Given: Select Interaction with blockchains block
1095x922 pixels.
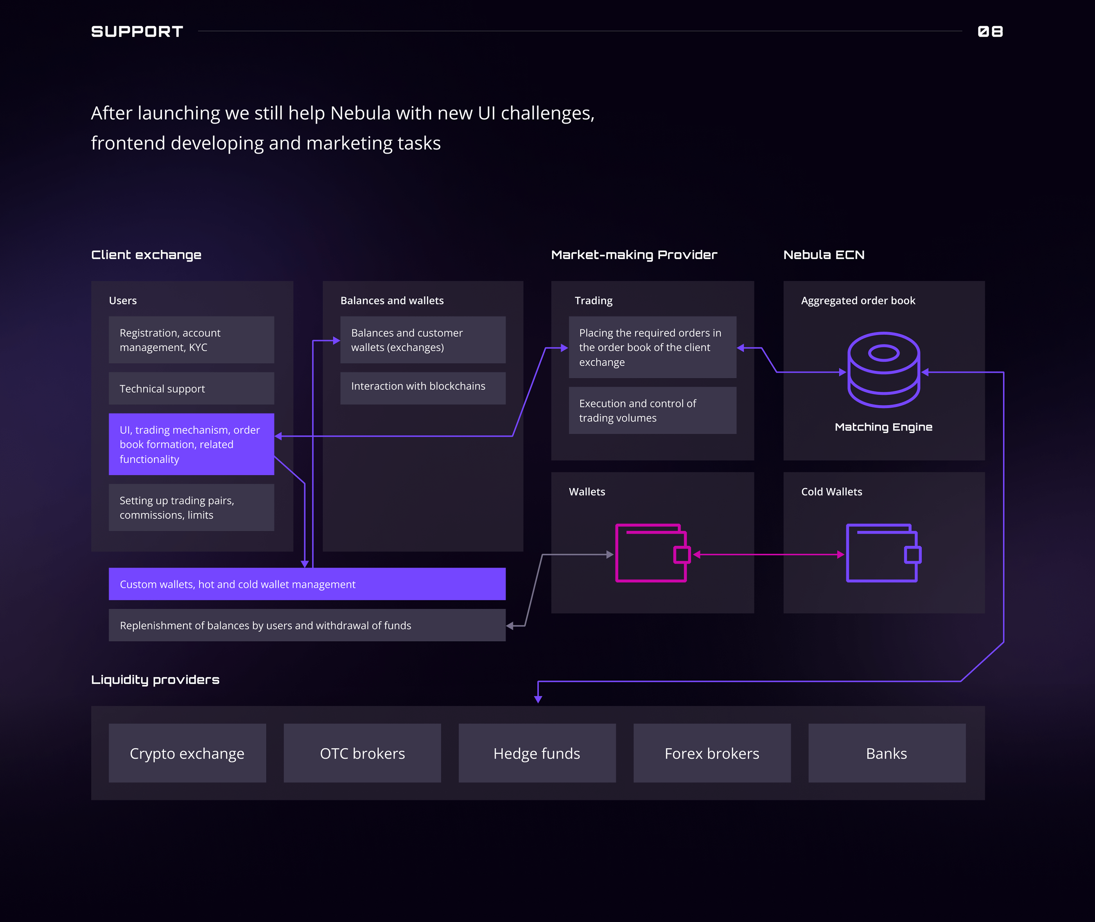Looking at the screenshot, I should click(x=423, y=388).
